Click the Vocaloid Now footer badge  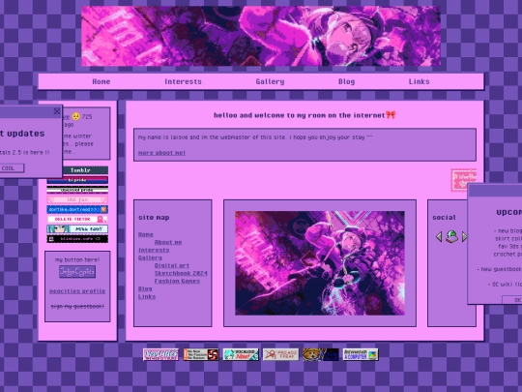point(241,354)
